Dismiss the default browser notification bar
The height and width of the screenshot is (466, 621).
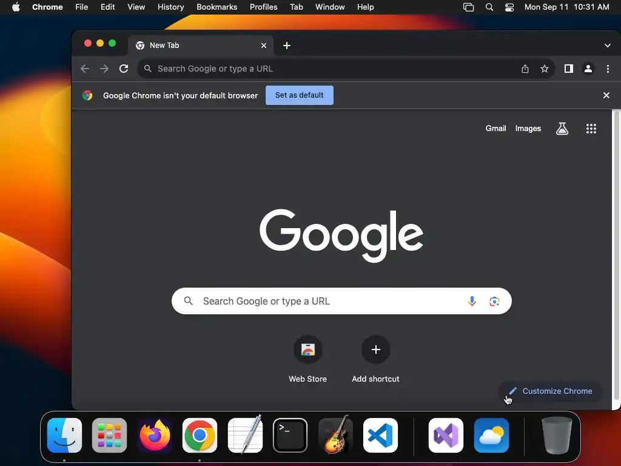pos(606,95)
